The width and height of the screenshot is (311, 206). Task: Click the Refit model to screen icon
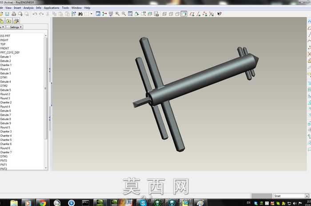(x=130, y=14)
